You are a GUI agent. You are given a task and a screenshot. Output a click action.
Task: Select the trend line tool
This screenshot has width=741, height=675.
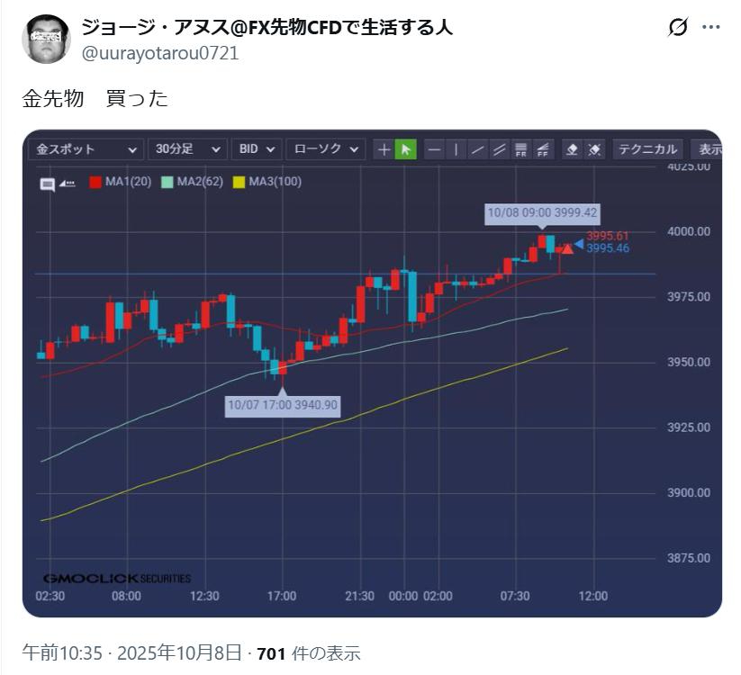click(x=478, y=149)
